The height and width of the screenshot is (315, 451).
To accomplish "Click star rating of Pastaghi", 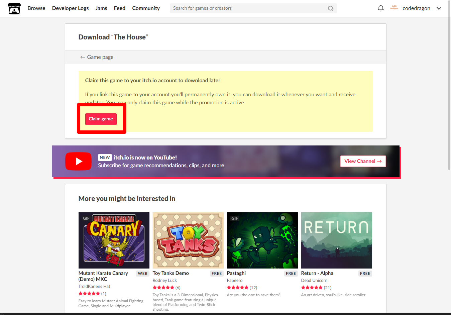I will coord(238,288).
